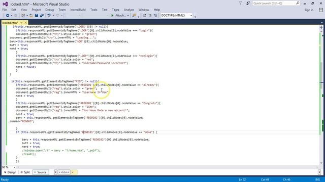Save the file with the floppy icon
This screenshot has height=182, width=325.
(37, 16)
